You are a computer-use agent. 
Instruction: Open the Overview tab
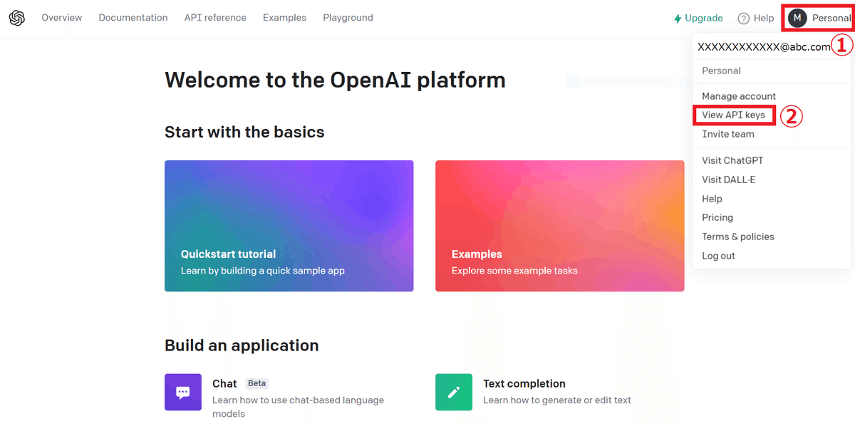pos(62,17)
